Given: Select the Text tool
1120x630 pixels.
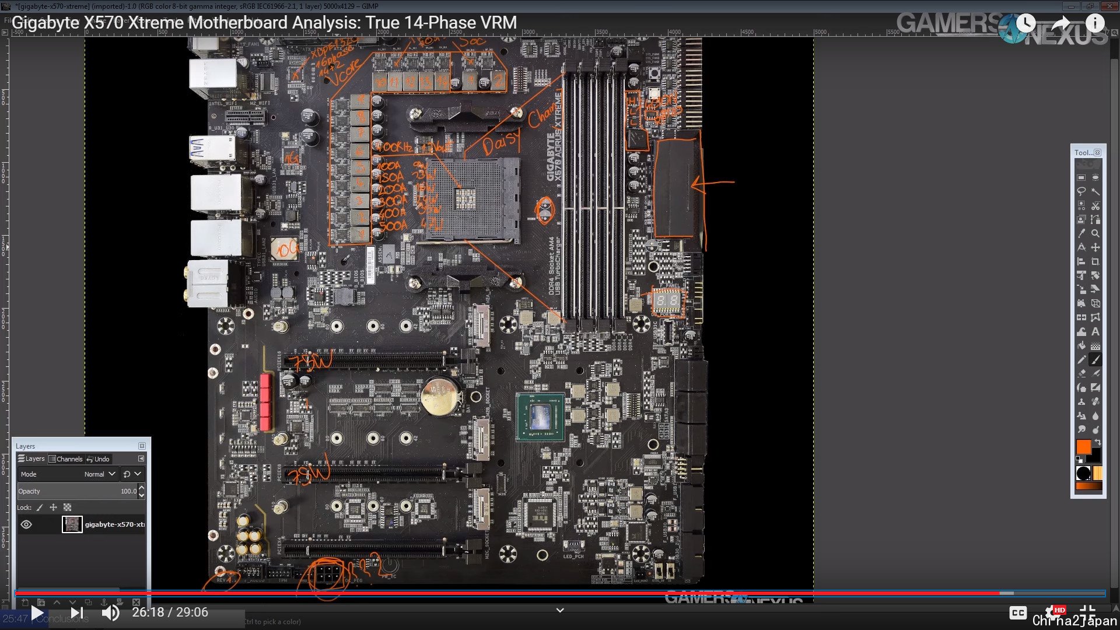Looking at the screenshot, I should [x=1095, y=331].
